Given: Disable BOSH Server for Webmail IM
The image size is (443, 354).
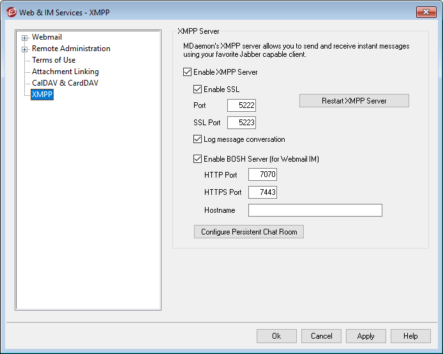Looking at the screenshot, I should click(197, 159).
